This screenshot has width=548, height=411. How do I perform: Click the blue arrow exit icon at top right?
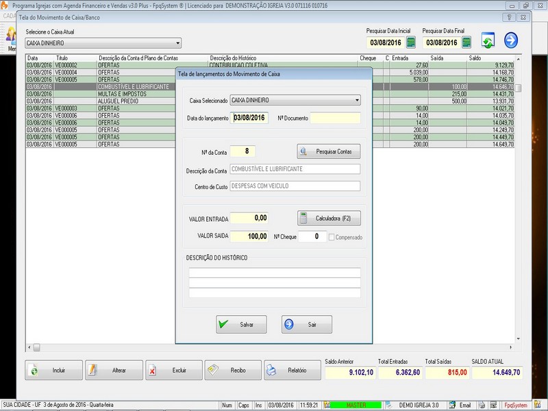click(510, 40)
